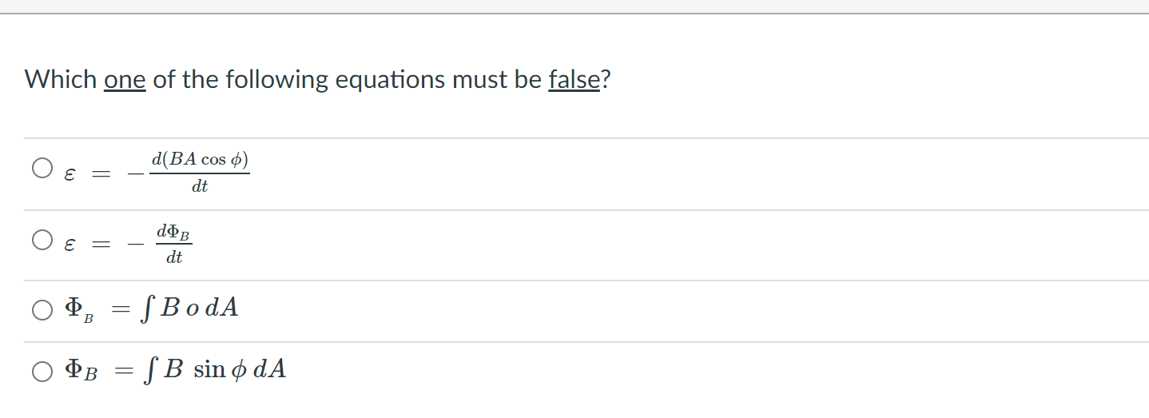The height and width of the screenshot is (418, 1149).
Task: Click the dΦB numerator in the second answer
Action: point(173,232)
